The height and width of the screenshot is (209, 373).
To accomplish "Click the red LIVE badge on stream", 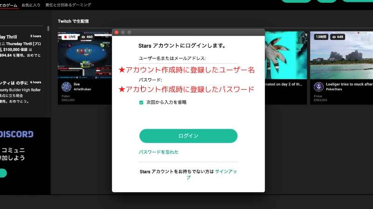I will (x=69, y=37).
